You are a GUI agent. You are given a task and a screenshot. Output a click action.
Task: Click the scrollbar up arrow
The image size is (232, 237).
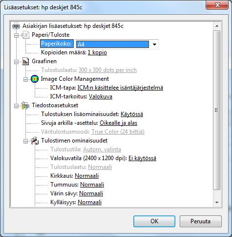coord(217,26)
